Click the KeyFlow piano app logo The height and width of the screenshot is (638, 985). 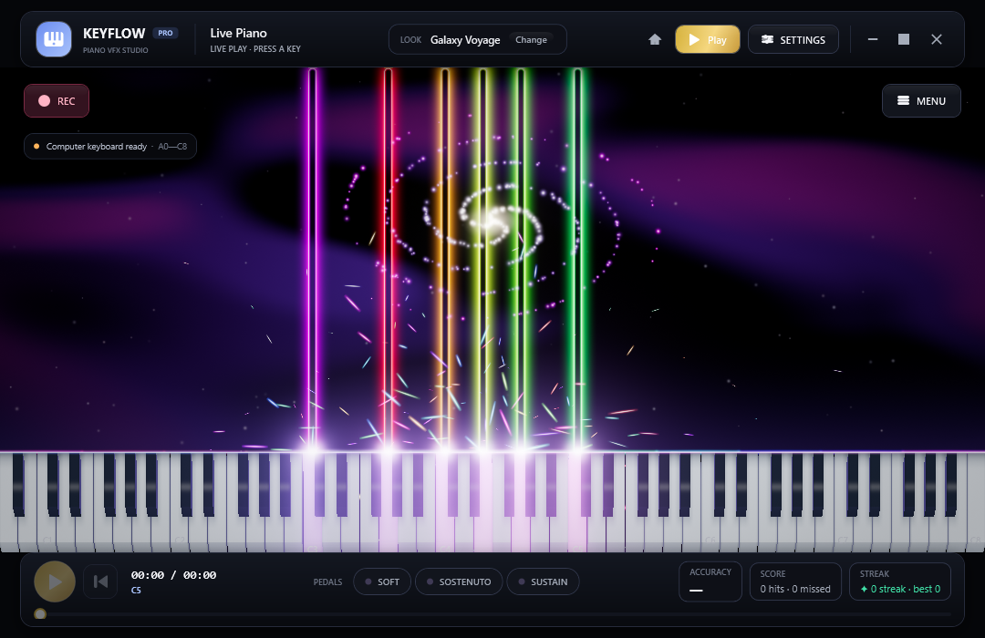point(54,39)
